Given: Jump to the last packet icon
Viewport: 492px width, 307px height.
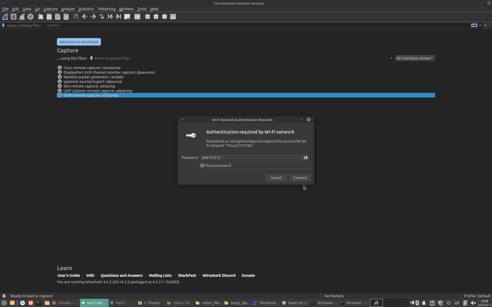Looking at the screenshot, I should click(x=118, y=17).
